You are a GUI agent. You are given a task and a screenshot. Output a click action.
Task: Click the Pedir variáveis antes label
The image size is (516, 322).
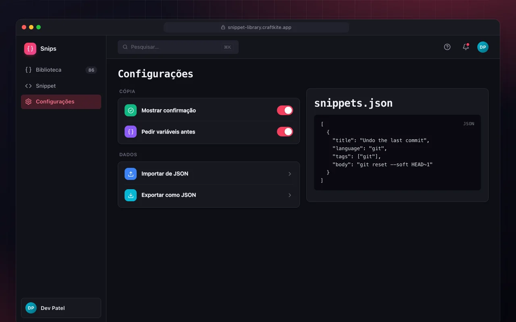(168, 132)
